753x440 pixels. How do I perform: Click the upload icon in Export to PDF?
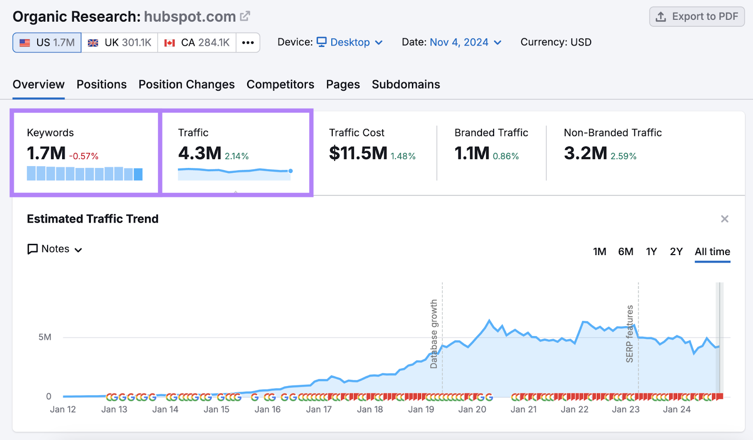(660, 16)
